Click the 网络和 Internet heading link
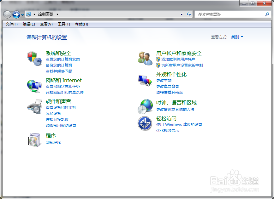 point(64,80)
